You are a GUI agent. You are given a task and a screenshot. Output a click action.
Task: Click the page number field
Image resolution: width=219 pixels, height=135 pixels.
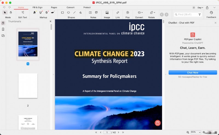click(x=107, y=132)
